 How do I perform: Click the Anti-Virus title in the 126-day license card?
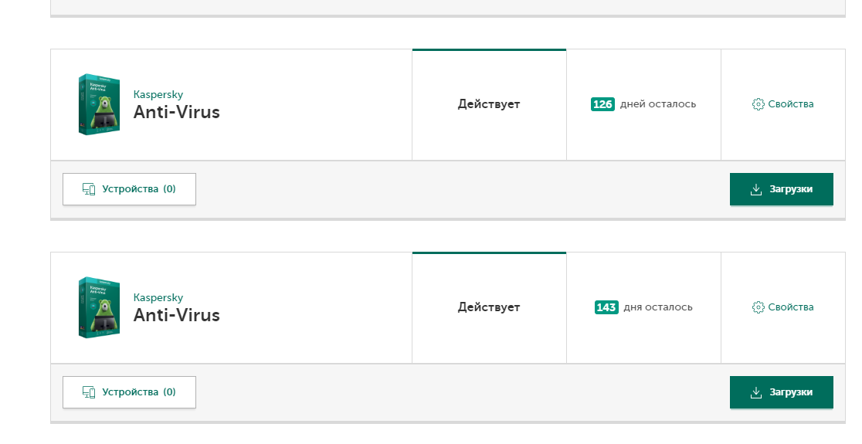(177, 112)
